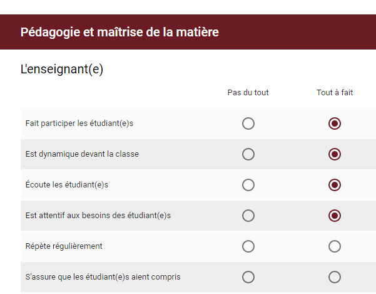Set 'Répète régulièrement' to 'Tout à fait'
This screenshot has height=294, width=376.
click(x=335, y=246)
